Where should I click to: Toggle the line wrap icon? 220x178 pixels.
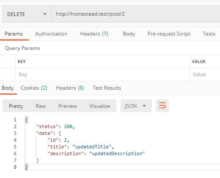click(x=162, y=106)
